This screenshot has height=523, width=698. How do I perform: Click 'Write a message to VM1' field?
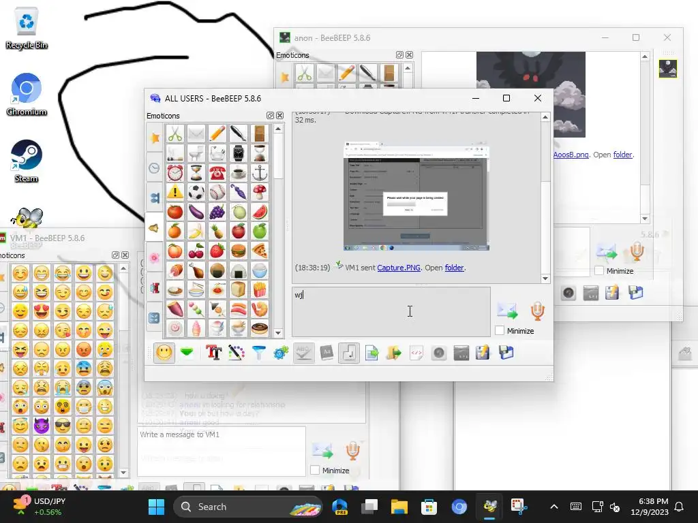click(222, 451)
